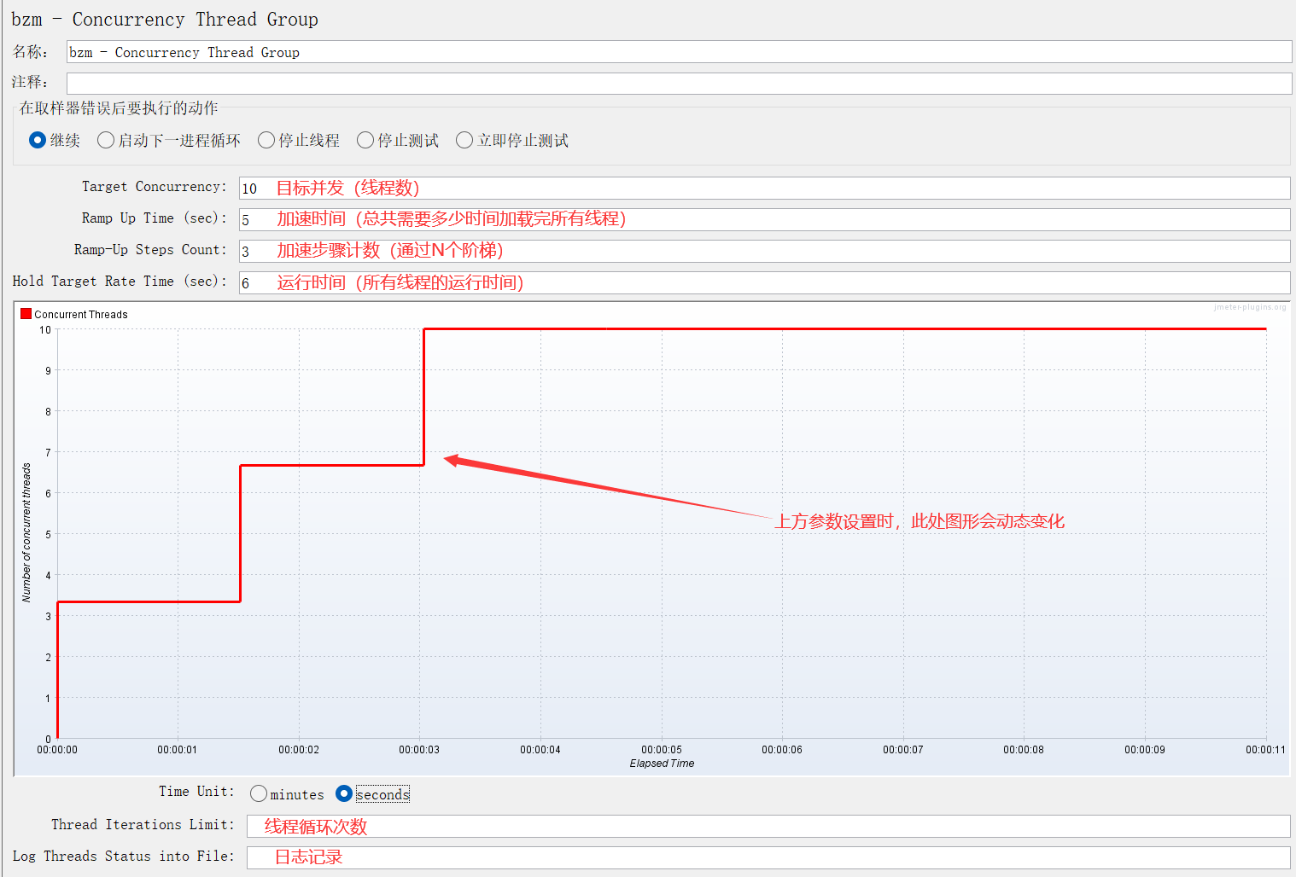The image size is (1296, 877).
Task: Click the 在取样器错误后要执行的动作 group title
Action: [119, 108]
